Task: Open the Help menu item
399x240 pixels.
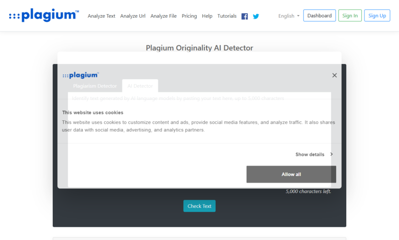Action: click(207, 16)
